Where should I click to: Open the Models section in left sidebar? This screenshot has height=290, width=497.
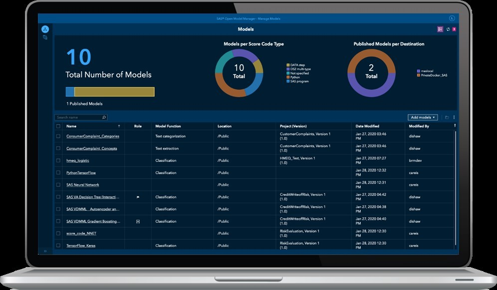(x=45, y=29)
